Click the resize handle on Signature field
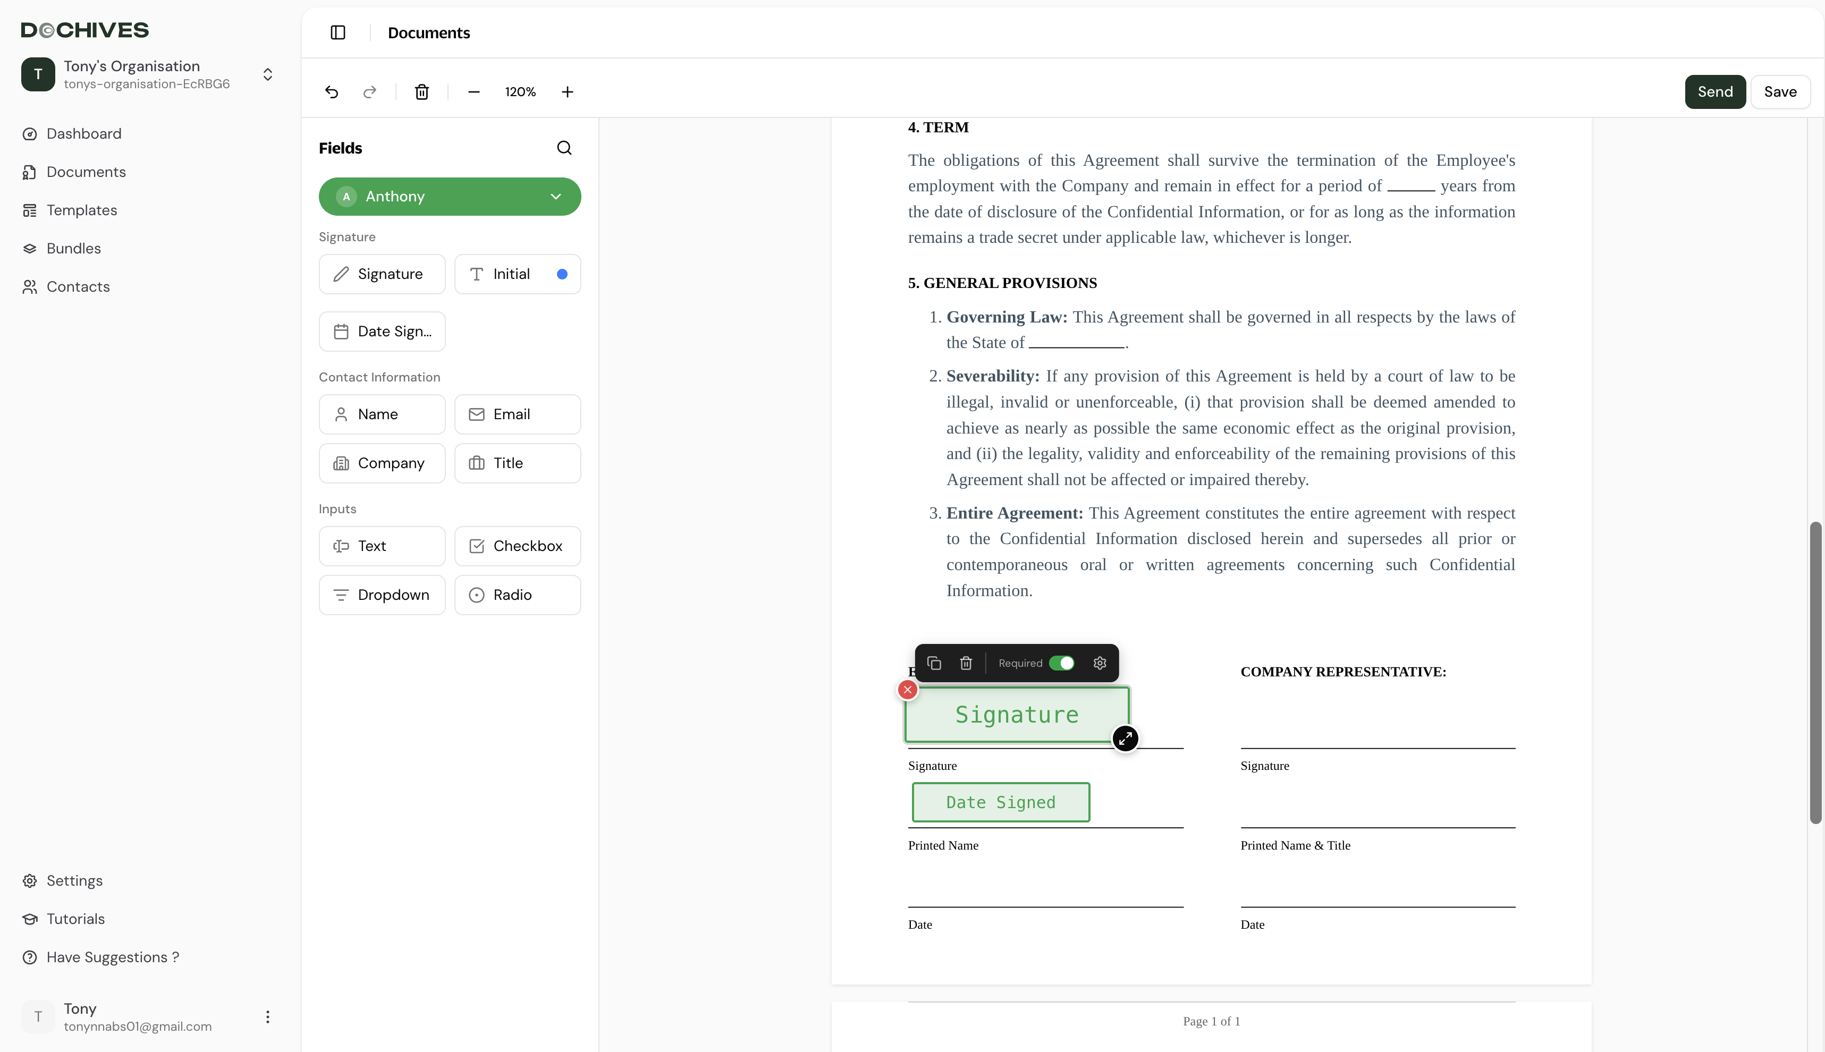1825x1052 pixels. pos(1125,739)
